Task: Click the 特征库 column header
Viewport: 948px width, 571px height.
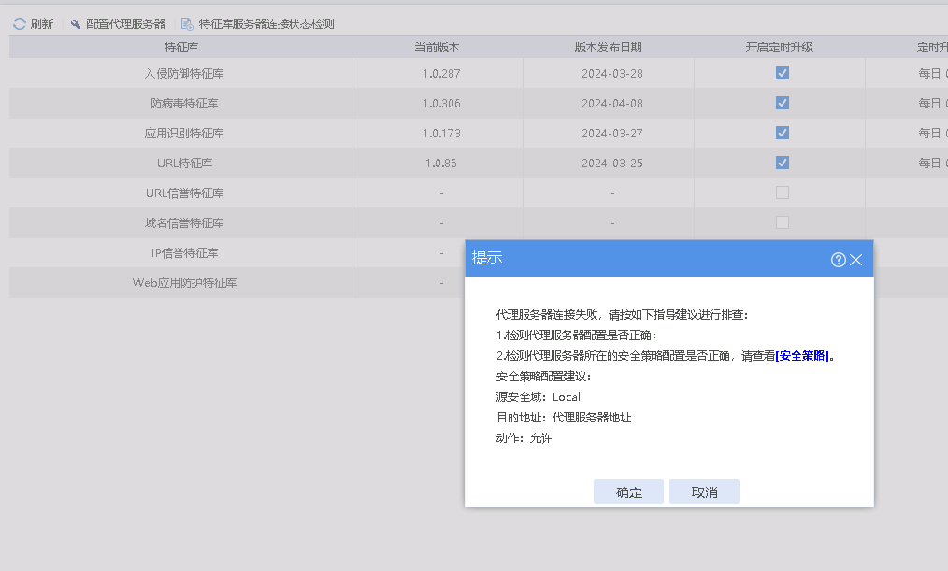Action: (181, 47)
